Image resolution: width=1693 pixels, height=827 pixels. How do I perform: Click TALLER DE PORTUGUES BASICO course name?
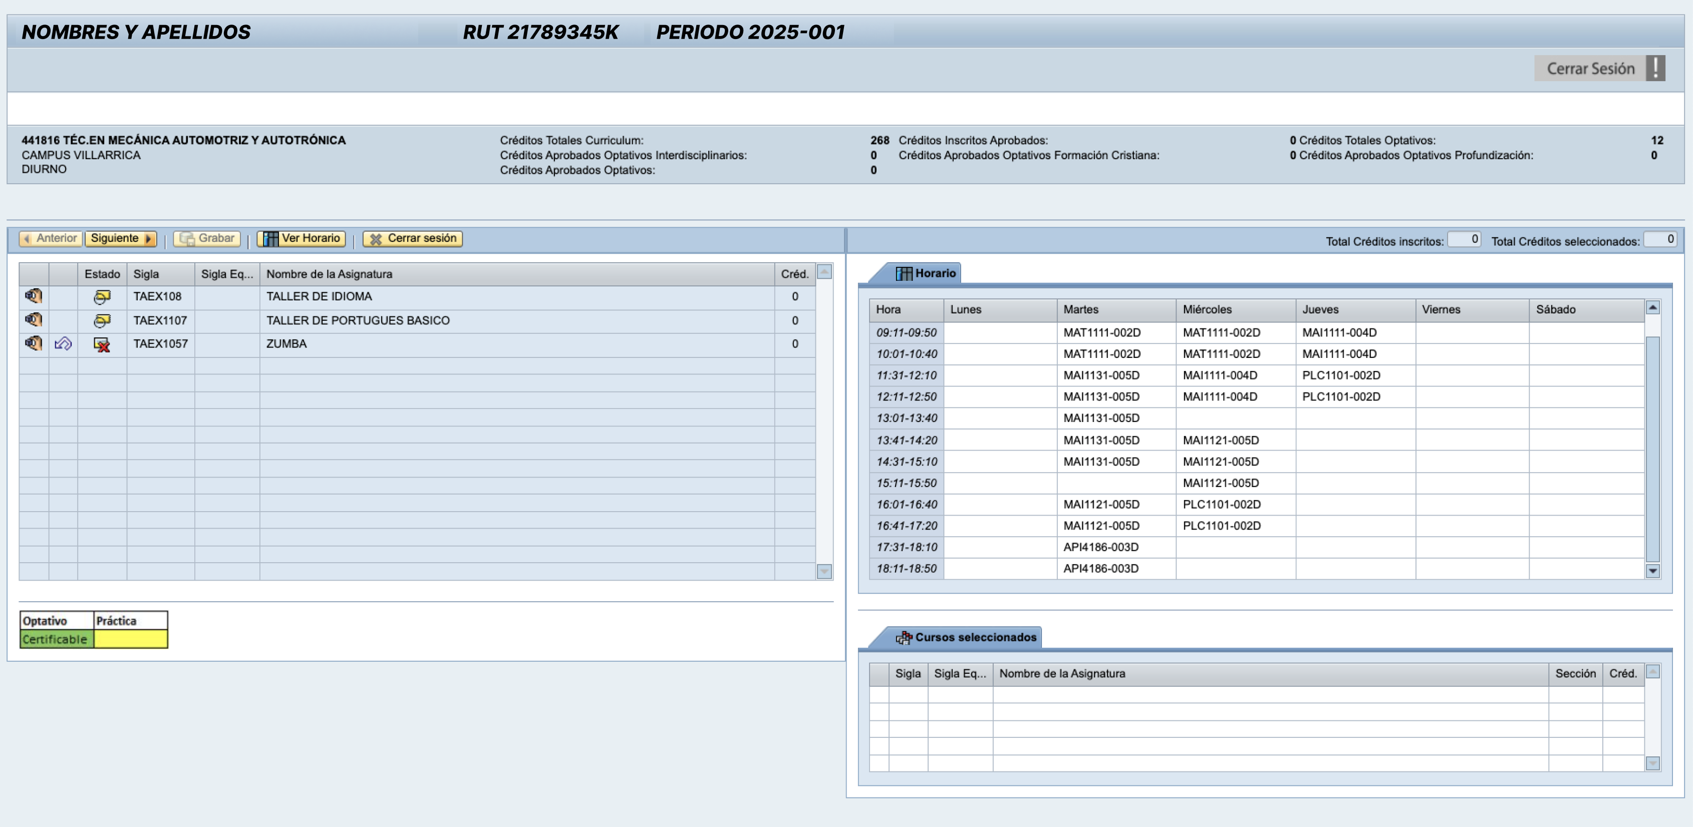coord(358,320)
